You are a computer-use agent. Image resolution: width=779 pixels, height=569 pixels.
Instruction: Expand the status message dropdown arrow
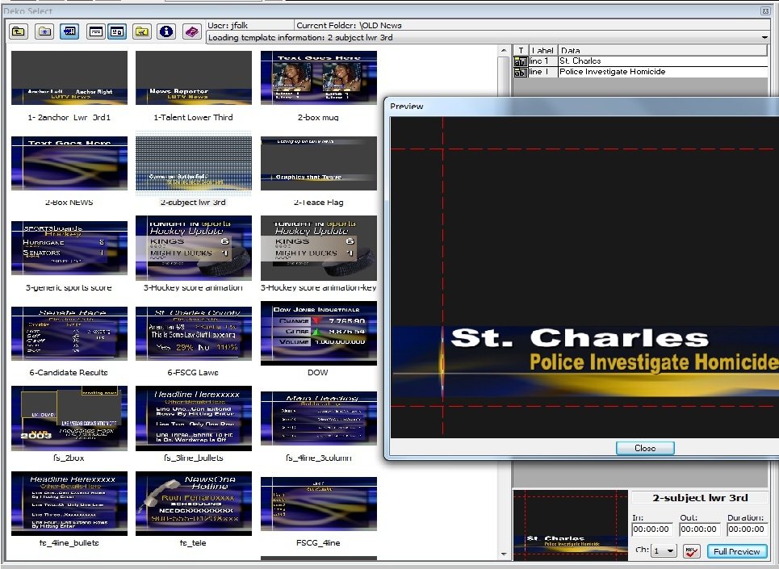764,38
